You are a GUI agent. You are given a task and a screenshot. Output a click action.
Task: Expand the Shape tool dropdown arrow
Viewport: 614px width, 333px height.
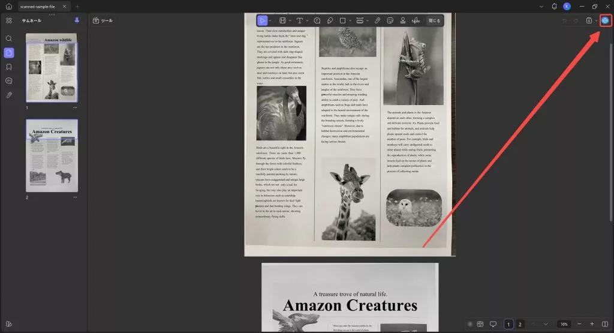pyautogui.click(x=350, y=20)
